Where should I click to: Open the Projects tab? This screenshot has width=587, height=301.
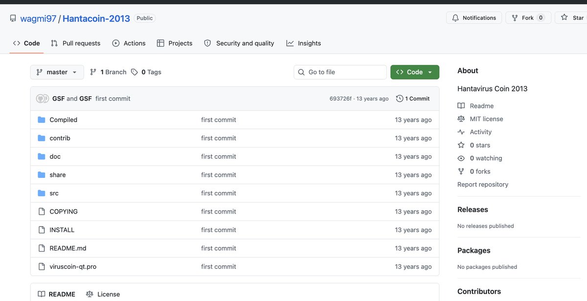click(175, 43)
